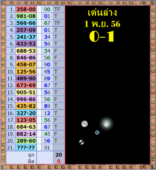Screen dimensions: 156x170
Task: Select the 981-08 entry
Action: pyautogui.click(x=26, y=16)
